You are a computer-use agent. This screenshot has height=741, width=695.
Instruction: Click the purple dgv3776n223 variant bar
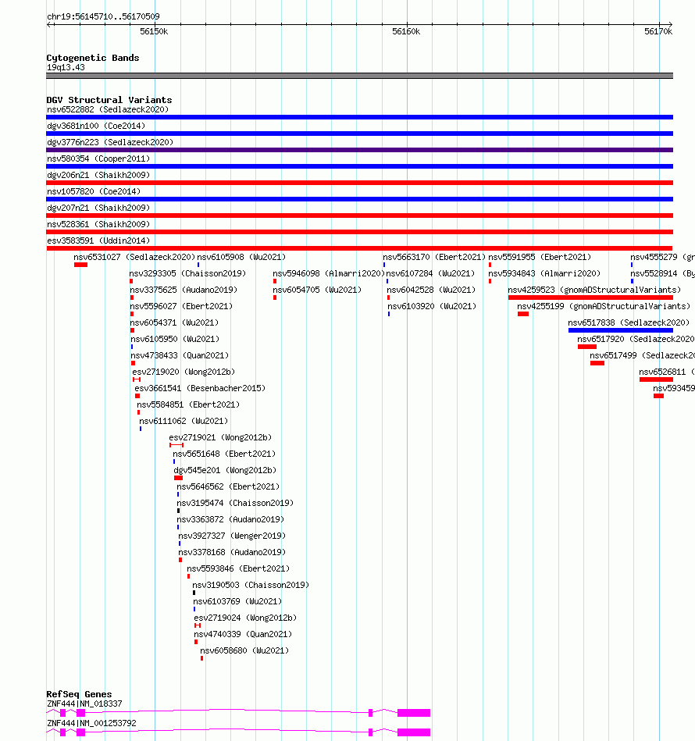(x=359, y=150)
